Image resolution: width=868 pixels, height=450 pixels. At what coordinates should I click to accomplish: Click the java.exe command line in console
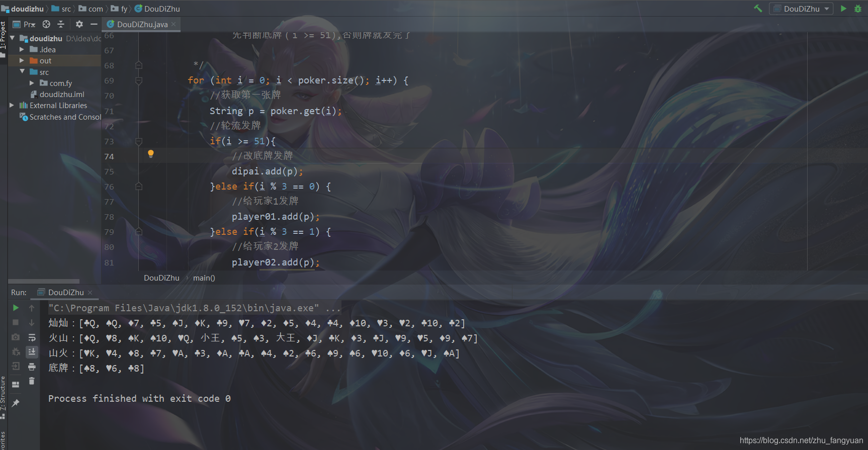pos(194,308)
